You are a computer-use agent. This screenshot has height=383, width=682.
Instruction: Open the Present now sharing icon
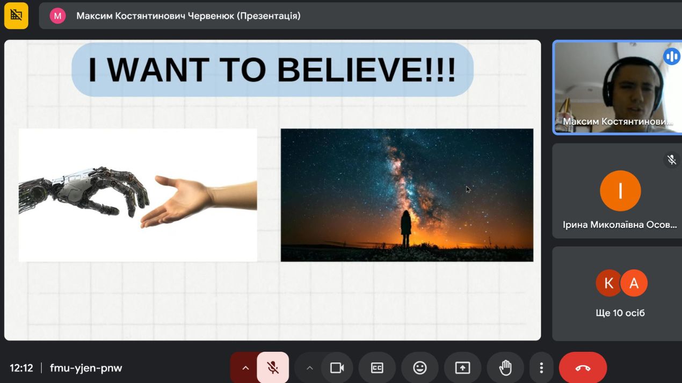[462, 367]
